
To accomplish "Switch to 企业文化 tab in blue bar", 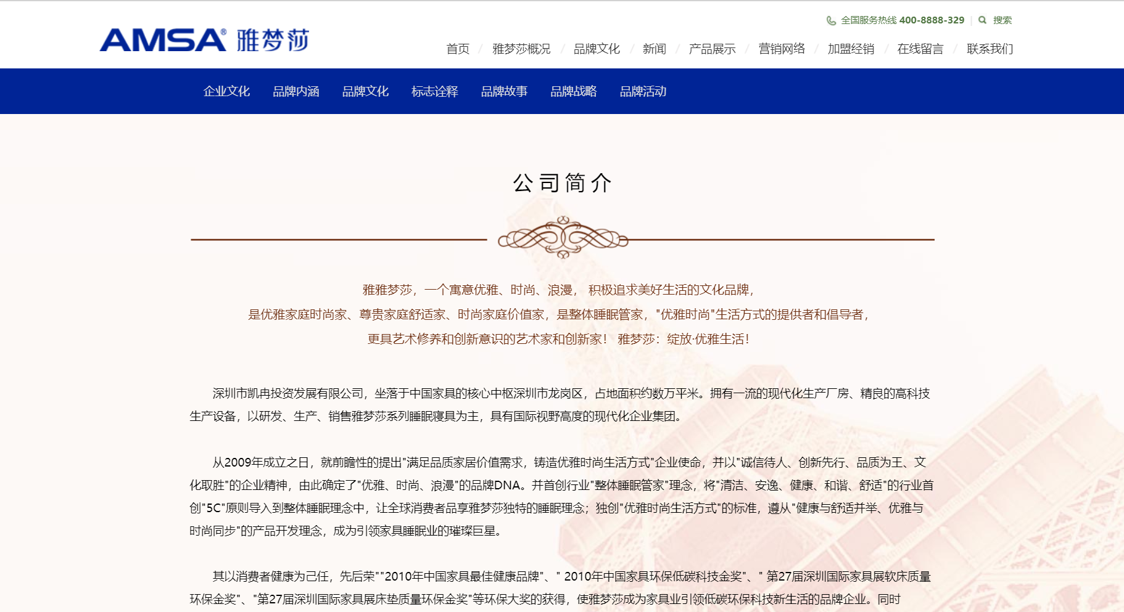I will tap(226, 91).
